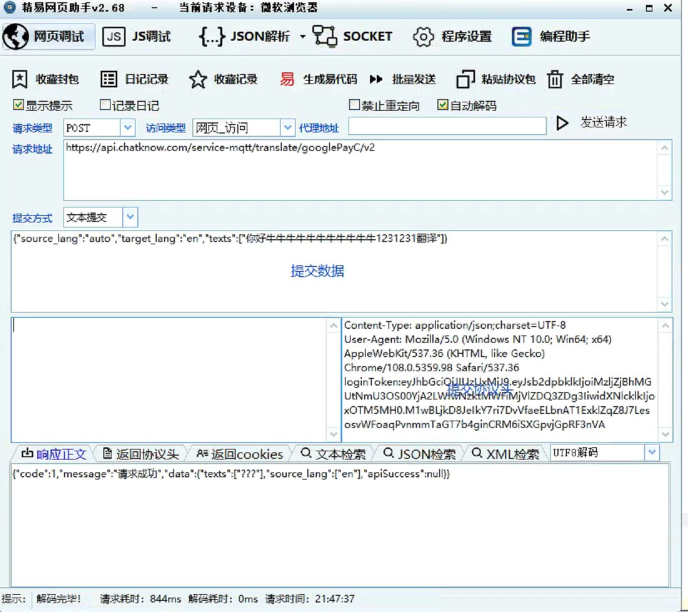Open the 访问类型 dropdown list
The height and width of the screenshot is (612, 688).
coord(287,128)
